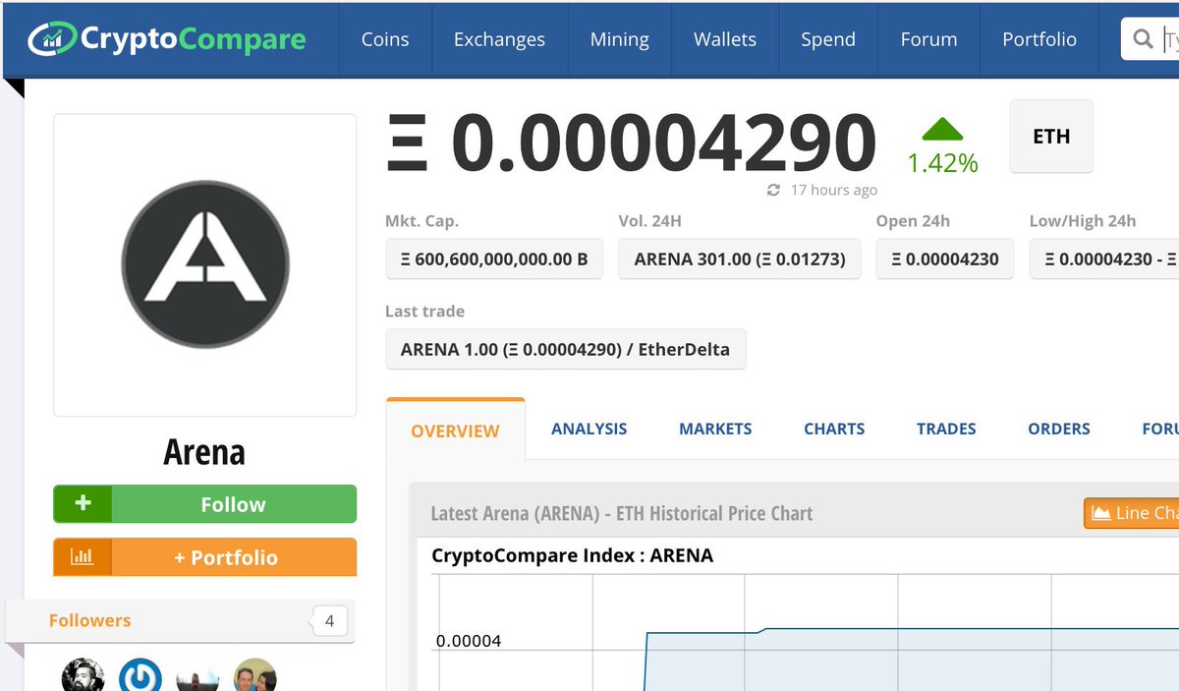This screenshot has width=1179, height=691.
Task: Click the CryptoCompare logo
Action: [167, 39]
